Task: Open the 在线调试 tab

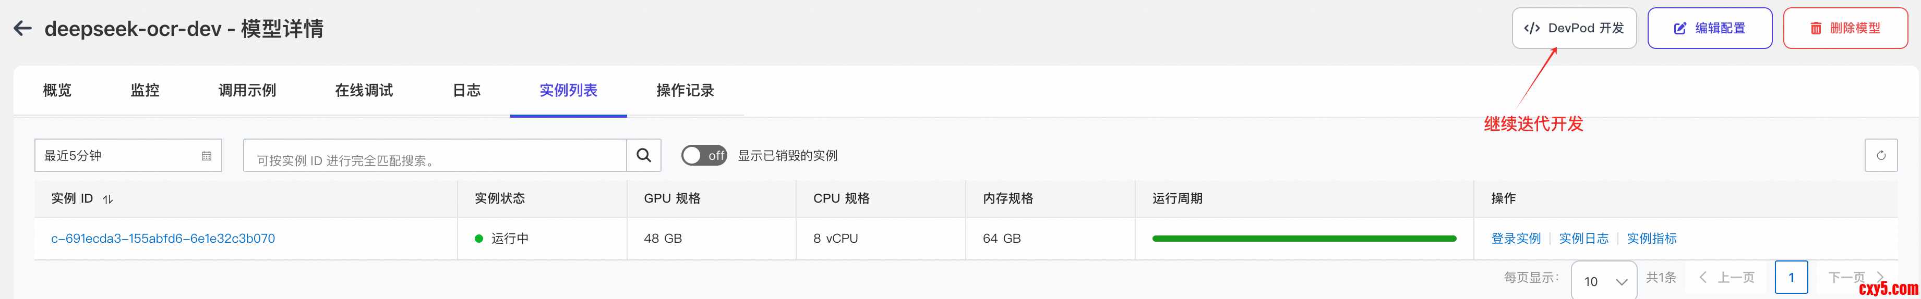Action: point(364,91)
